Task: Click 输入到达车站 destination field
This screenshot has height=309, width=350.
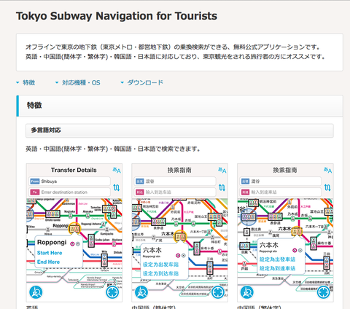Action: click(x=175, y=192)
